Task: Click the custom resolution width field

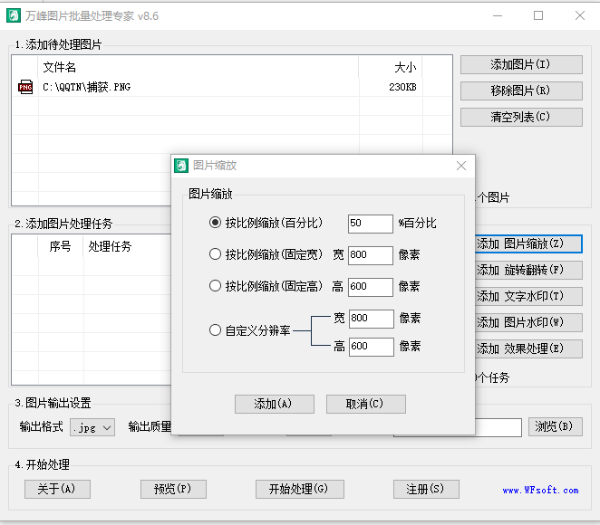Action: tap(372, 319)
